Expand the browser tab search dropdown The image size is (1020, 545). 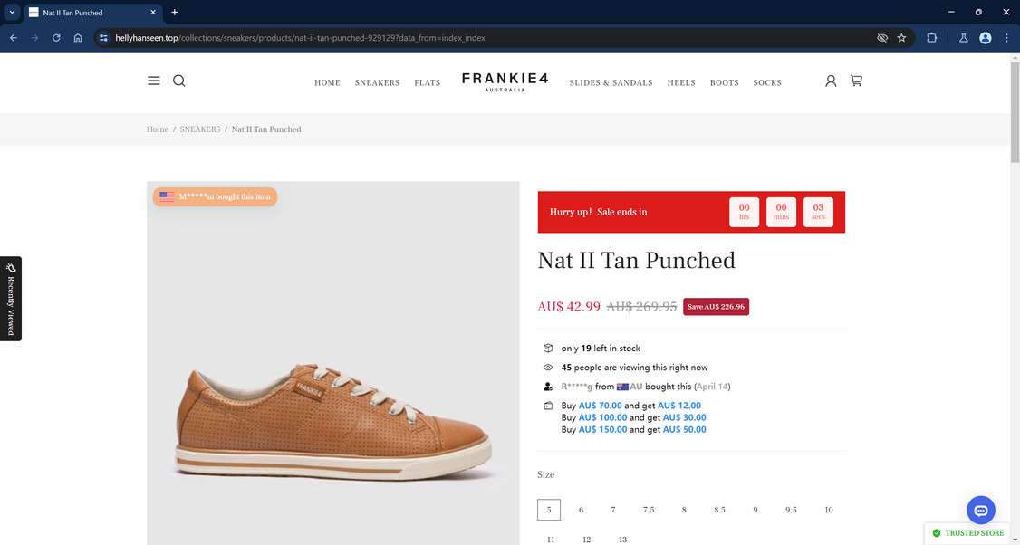[x=13, y=13]
